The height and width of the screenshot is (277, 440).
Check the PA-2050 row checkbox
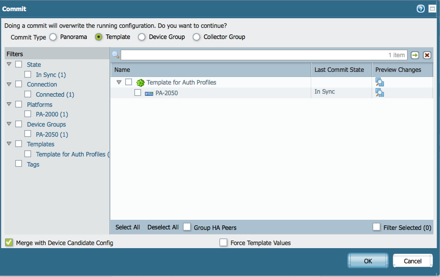click(x=137, y=92)
